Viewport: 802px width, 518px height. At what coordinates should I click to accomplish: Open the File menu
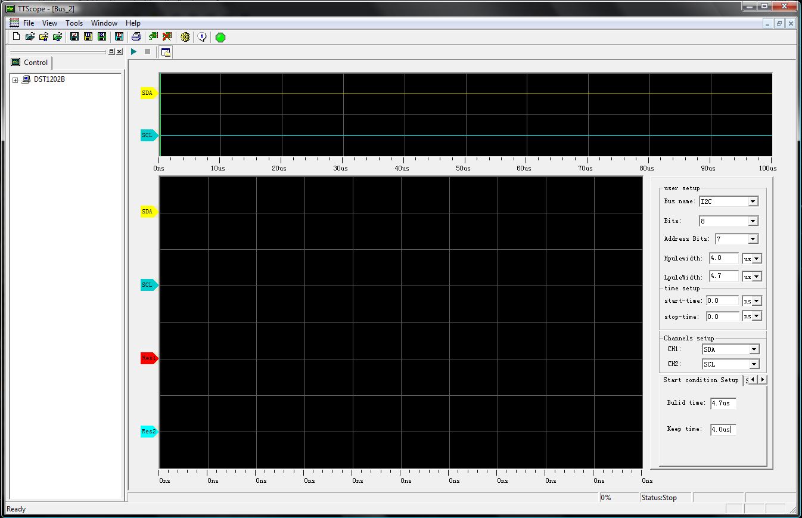pos(29,23)
